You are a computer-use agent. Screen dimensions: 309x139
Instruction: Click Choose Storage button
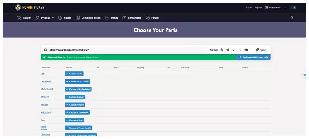(x=75, y=105)
